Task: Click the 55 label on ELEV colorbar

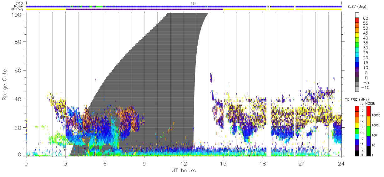Action: pyautogui.click(x=366, y=23)
